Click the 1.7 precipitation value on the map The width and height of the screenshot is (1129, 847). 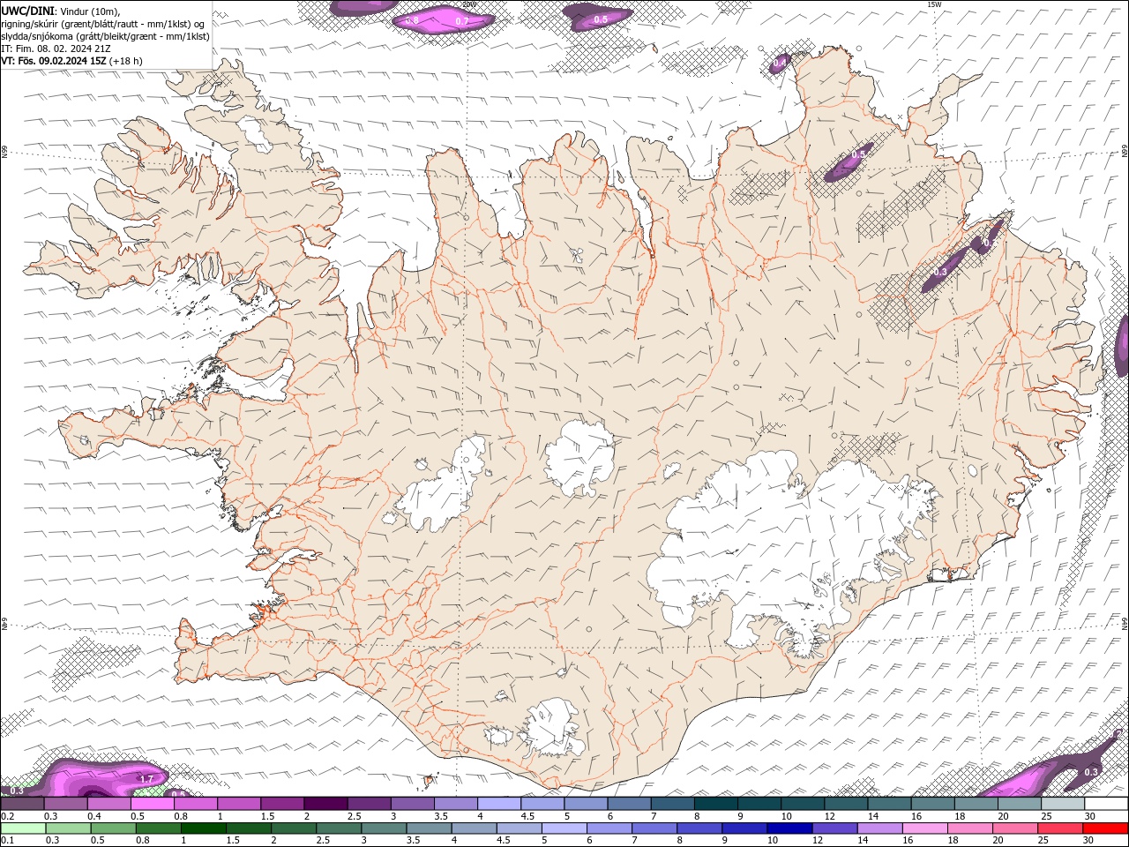[x=147, y=779]
